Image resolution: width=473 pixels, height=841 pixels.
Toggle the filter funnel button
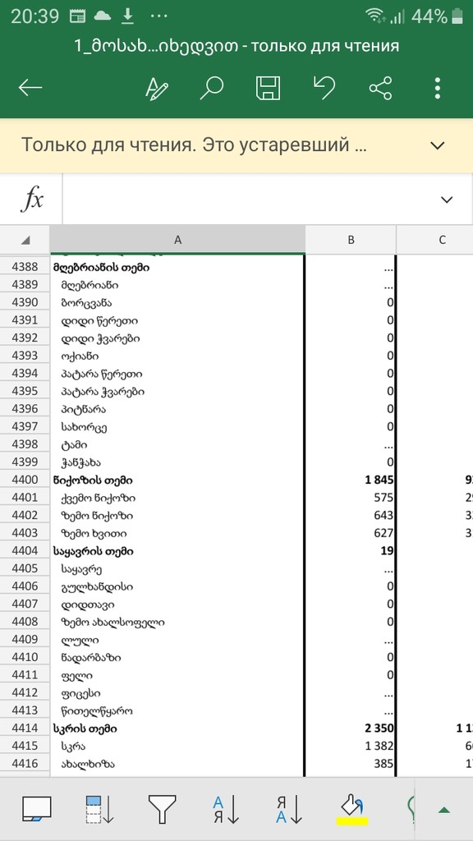(x=162, y=809)
